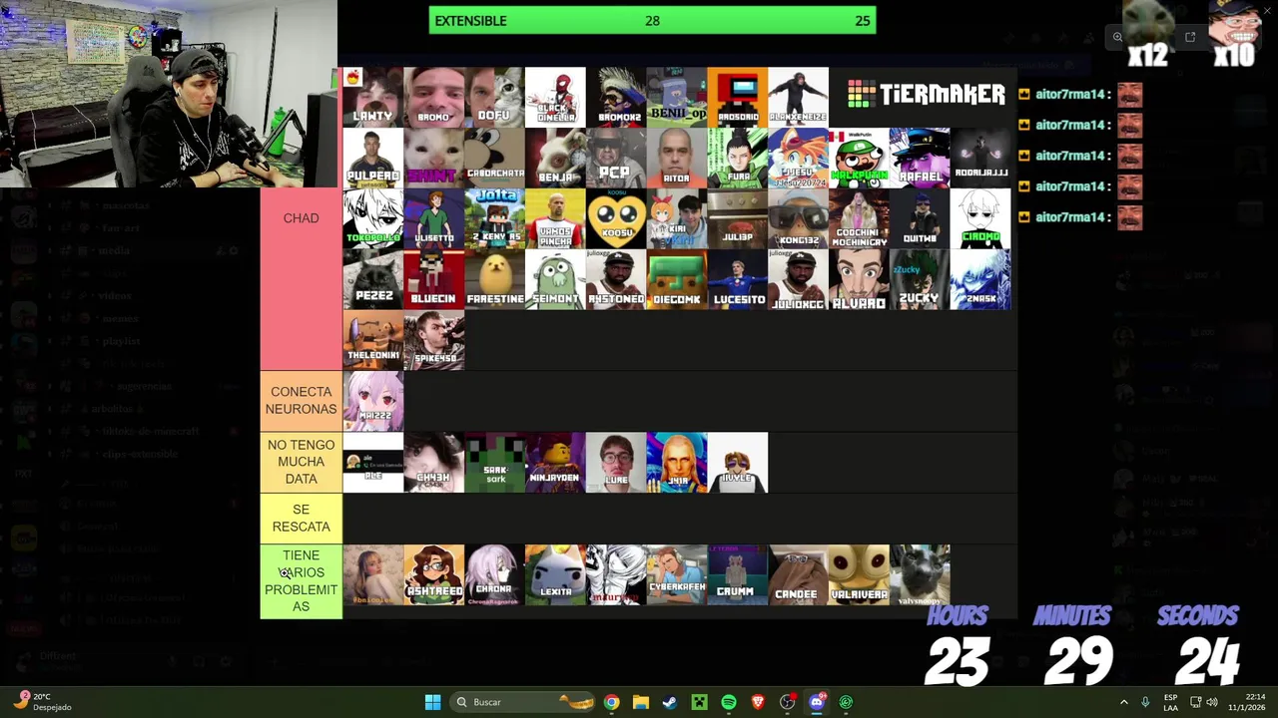Image resolution: width=1278 pixels, height=718 pixels.
Task: Select the BROMO tile
Action: (433, 97)
